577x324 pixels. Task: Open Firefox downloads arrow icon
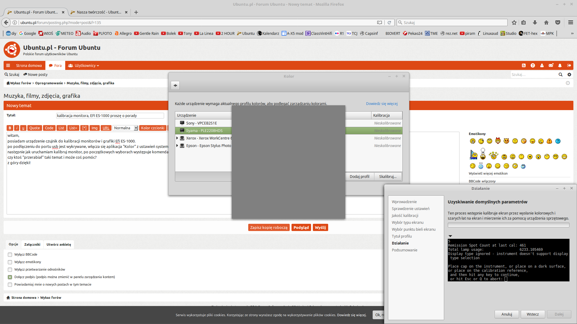[535, 22]
